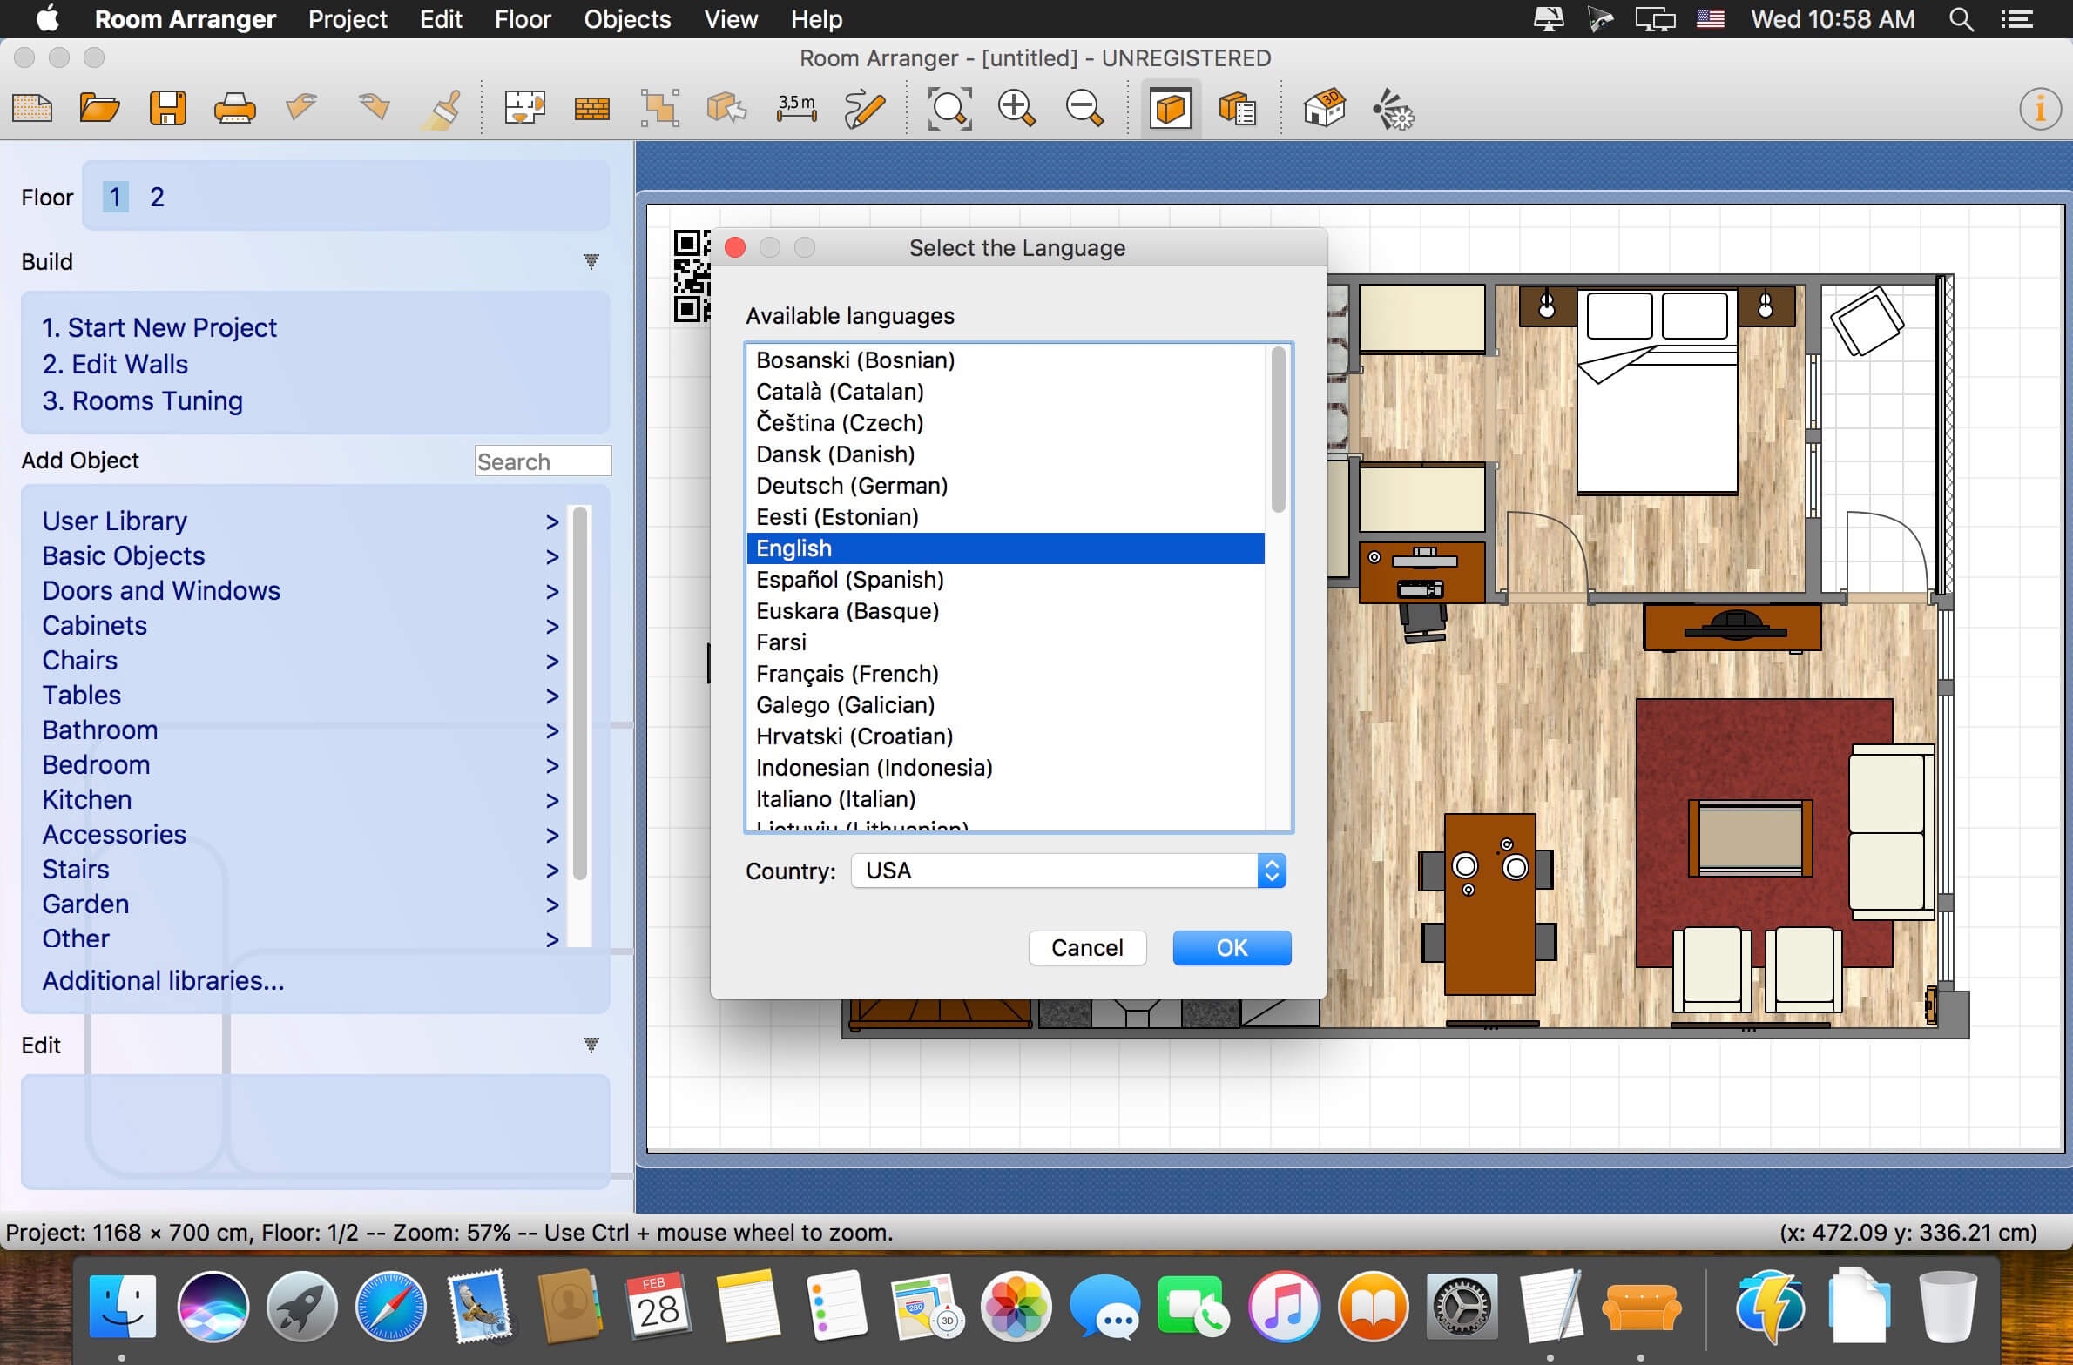Collapse the Build section triangle
2073x1365 pixels.
point(591,261)
